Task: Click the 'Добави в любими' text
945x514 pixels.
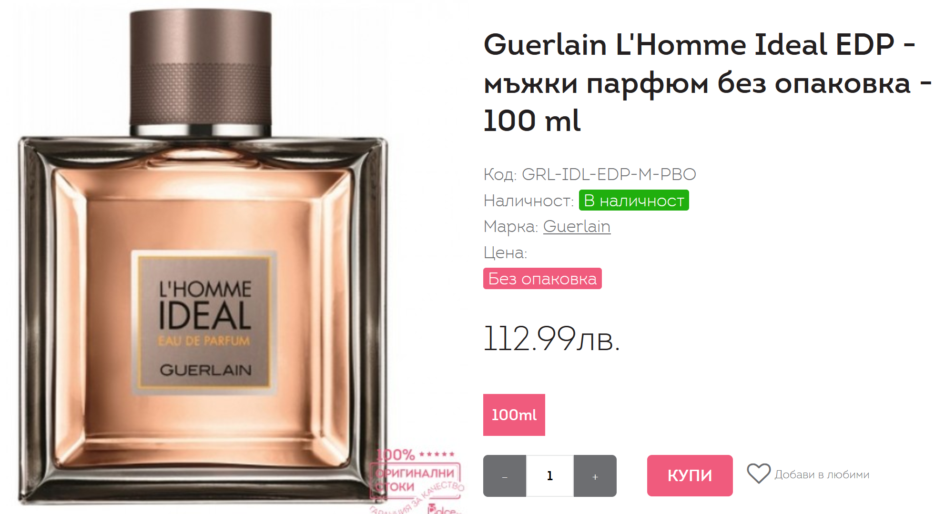Action: coord(822,474)
